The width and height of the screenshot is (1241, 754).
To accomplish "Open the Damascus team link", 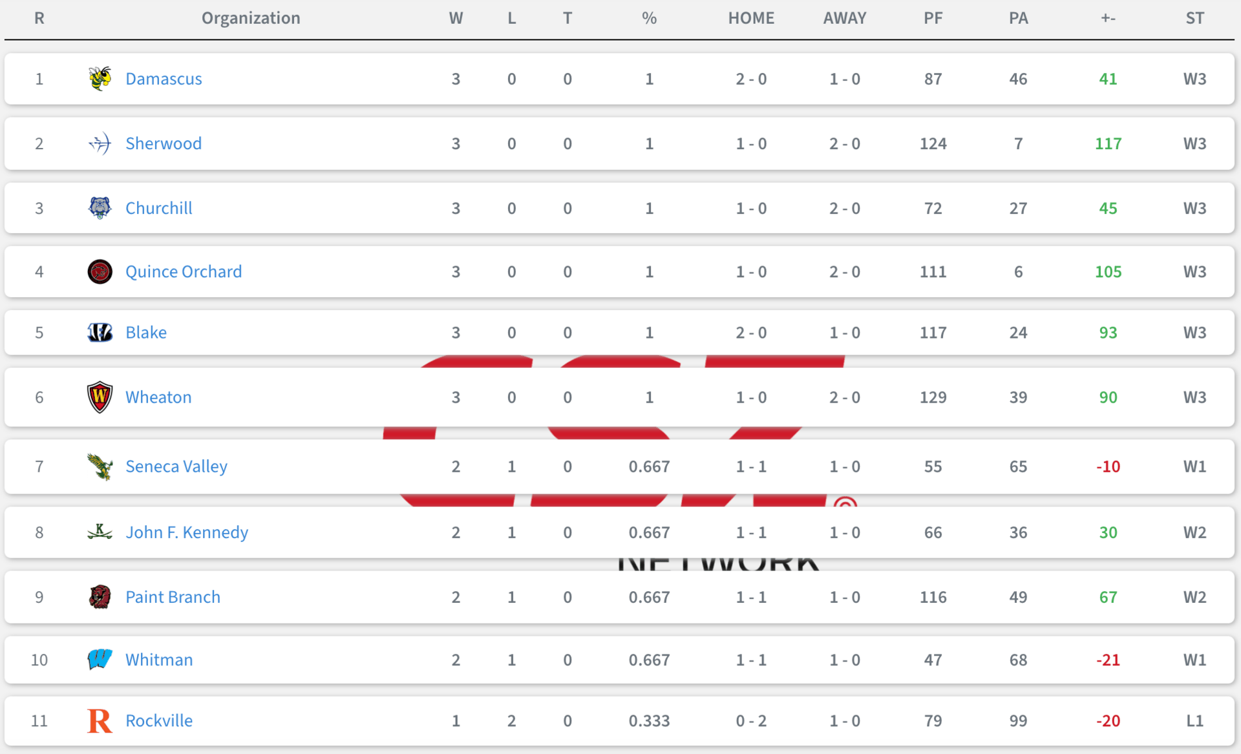I will [x=164, y=79].
